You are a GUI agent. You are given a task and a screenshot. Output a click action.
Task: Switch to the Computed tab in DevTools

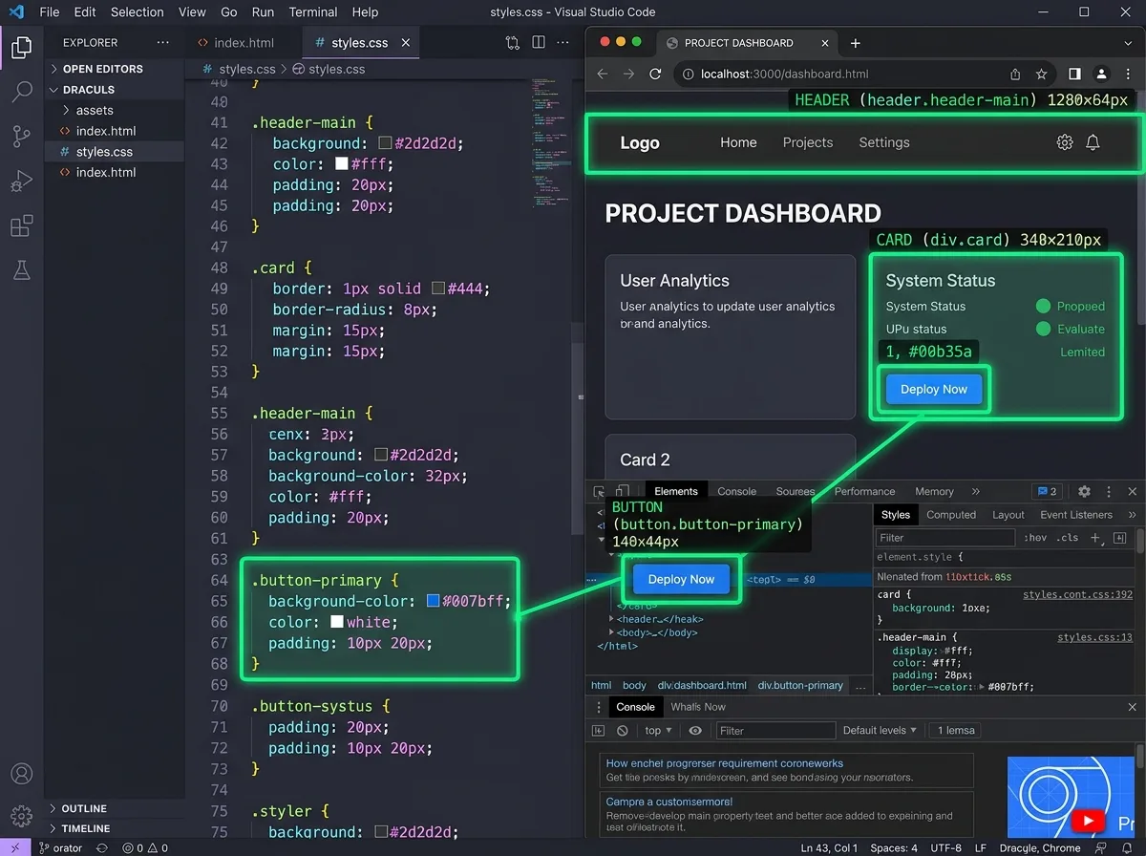click(951, 515)
